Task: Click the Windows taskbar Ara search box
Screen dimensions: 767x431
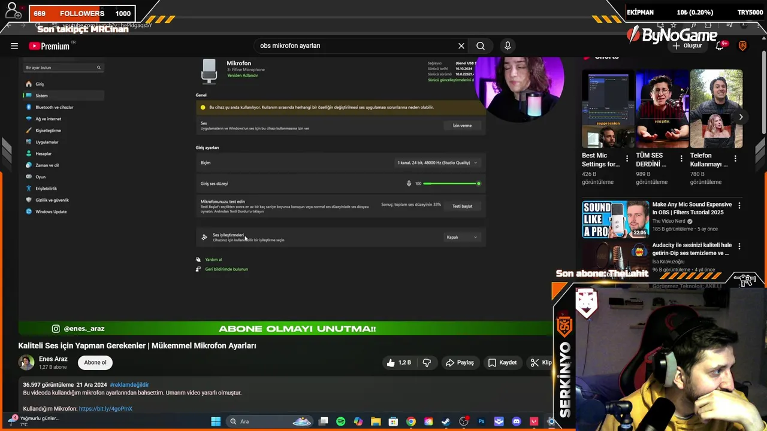Action: coord(268,421)
